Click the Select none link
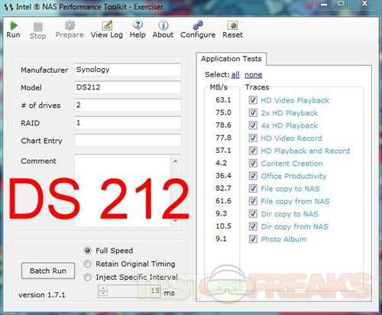Viewport: 382px width, 315px height. coord(253,75)
